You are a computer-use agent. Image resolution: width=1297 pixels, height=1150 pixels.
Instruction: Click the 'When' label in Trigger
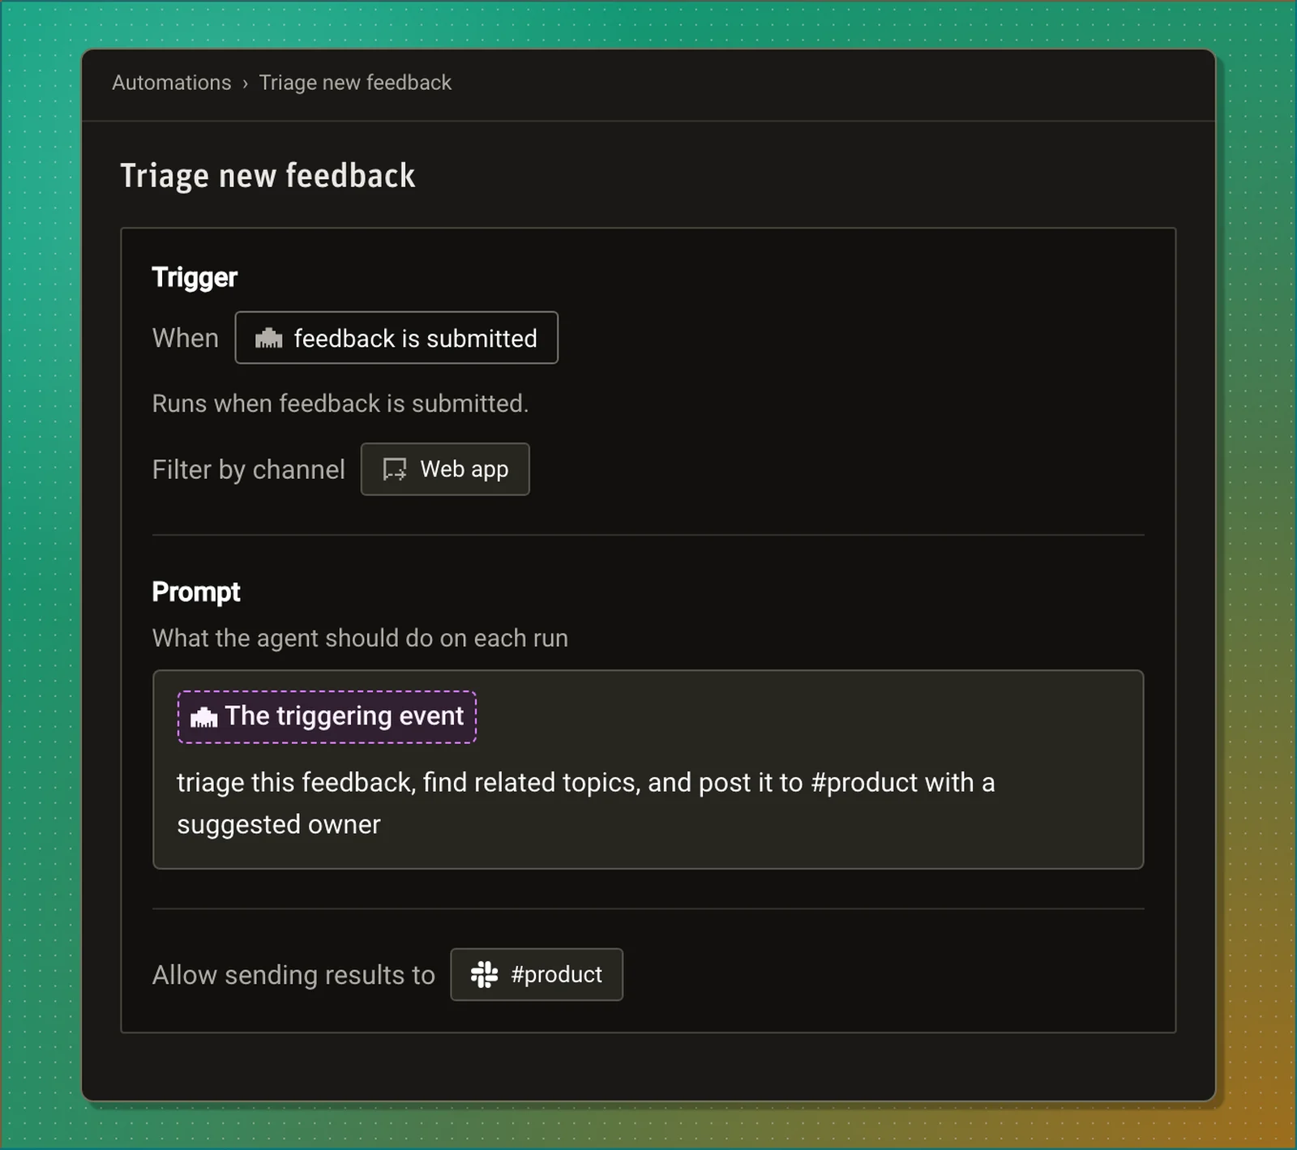(186, 338)
